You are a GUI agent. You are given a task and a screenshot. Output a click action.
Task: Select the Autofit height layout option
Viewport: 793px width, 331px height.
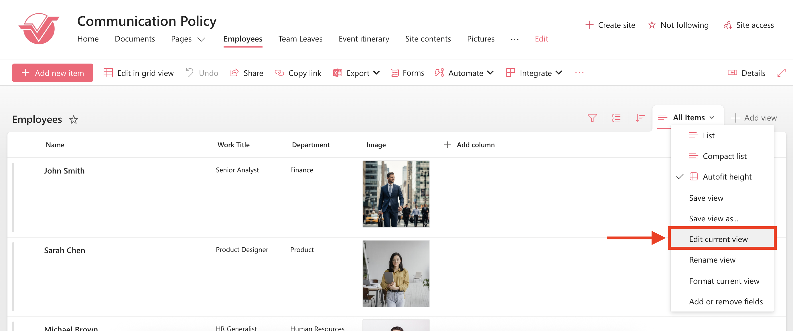[x=727, y=177]
